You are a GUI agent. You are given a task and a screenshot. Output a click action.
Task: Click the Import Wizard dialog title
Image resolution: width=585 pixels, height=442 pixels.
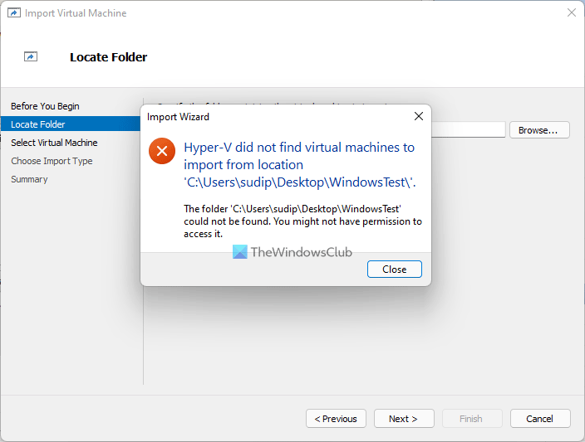(x=178, y=117)
